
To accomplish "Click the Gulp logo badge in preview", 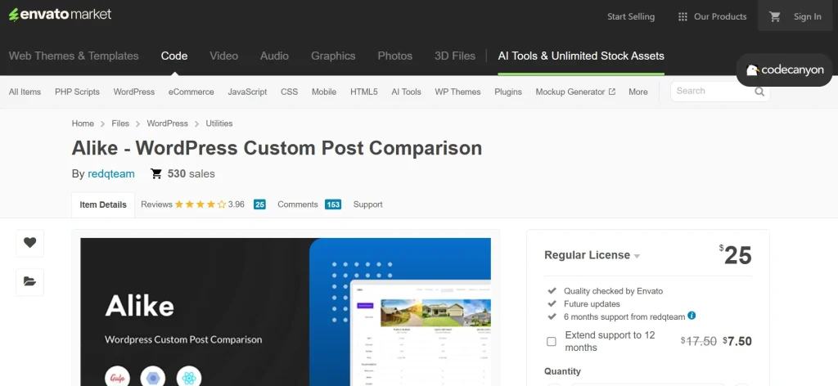I will tap(118, 377).
